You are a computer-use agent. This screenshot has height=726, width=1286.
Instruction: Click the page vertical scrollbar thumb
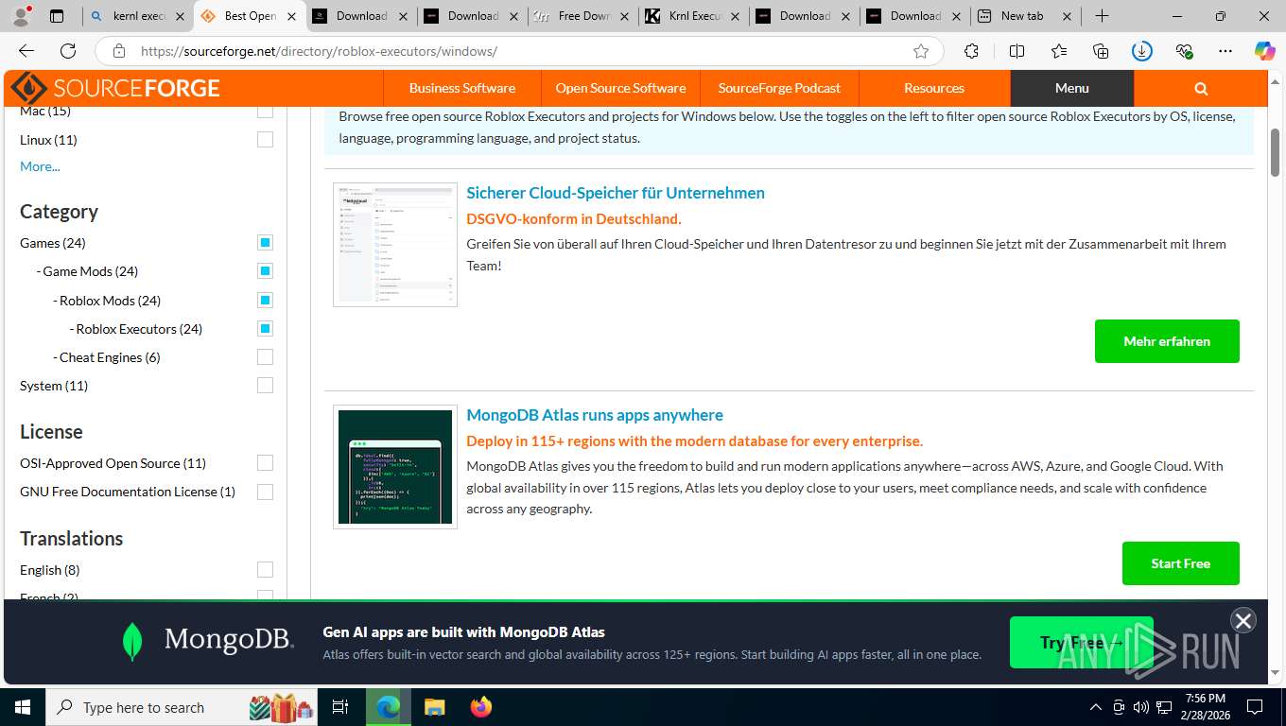pyautogui.click(x=1275, y=153)
